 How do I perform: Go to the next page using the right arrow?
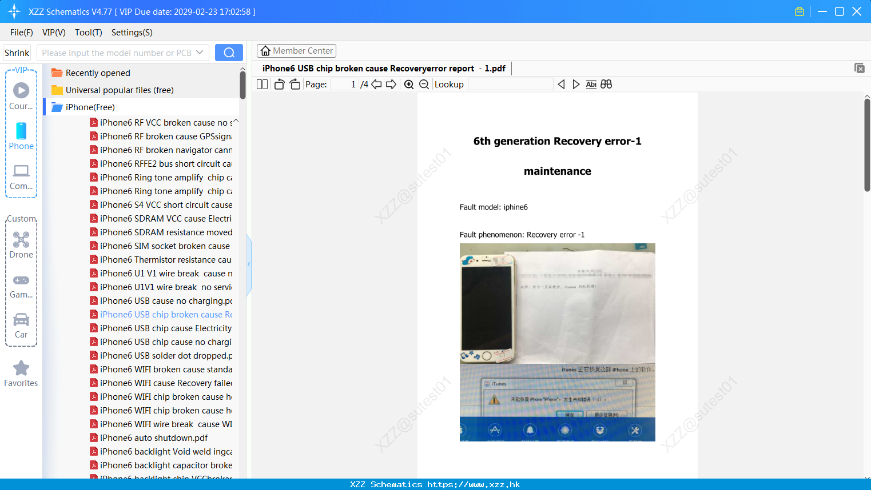pos(391,85)
